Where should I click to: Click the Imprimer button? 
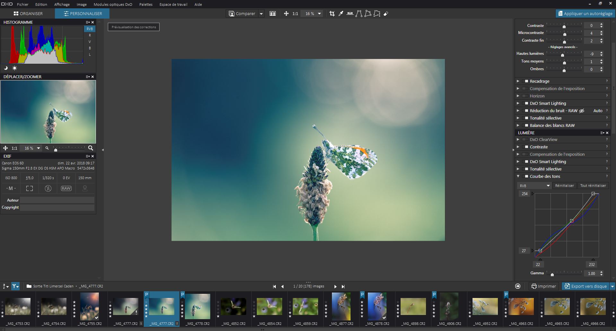543,286
